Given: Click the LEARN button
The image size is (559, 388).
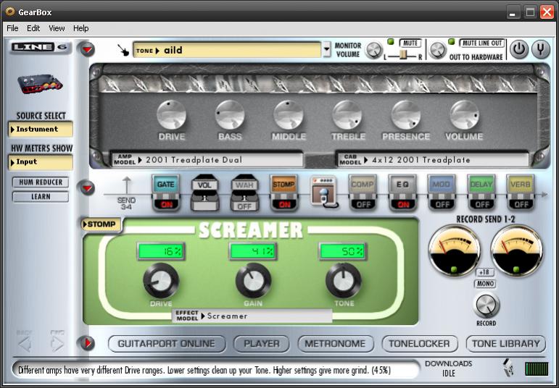Looking at the screenshot, I should 41,196.
